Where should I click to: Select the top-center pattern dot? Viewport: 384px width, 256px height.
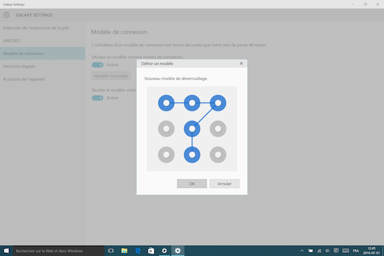192,103
